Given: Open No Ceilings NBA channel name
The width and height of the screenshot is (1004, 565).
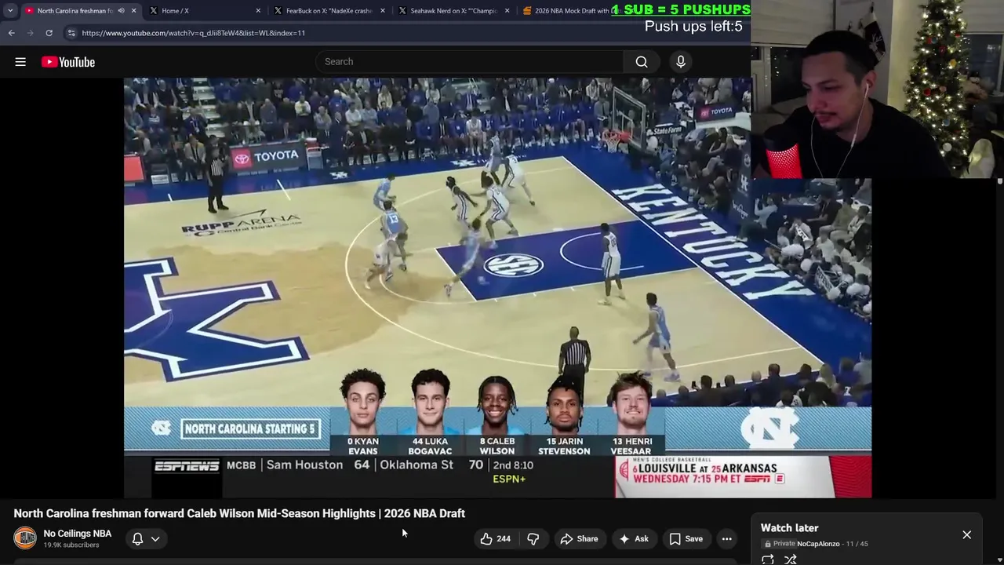Looking at the screenshot, I should 78,534.
